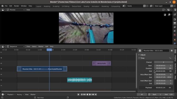Image resolution: width=177 pixels, height=99 pixels.
Task: Jump to the start frame
Action: pyautogui.click(x=82, y=95)
